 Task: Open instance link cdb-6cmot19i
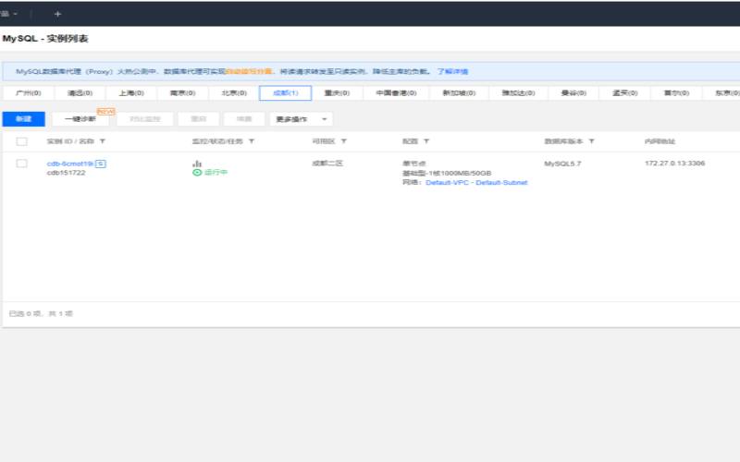pos(70,164)
